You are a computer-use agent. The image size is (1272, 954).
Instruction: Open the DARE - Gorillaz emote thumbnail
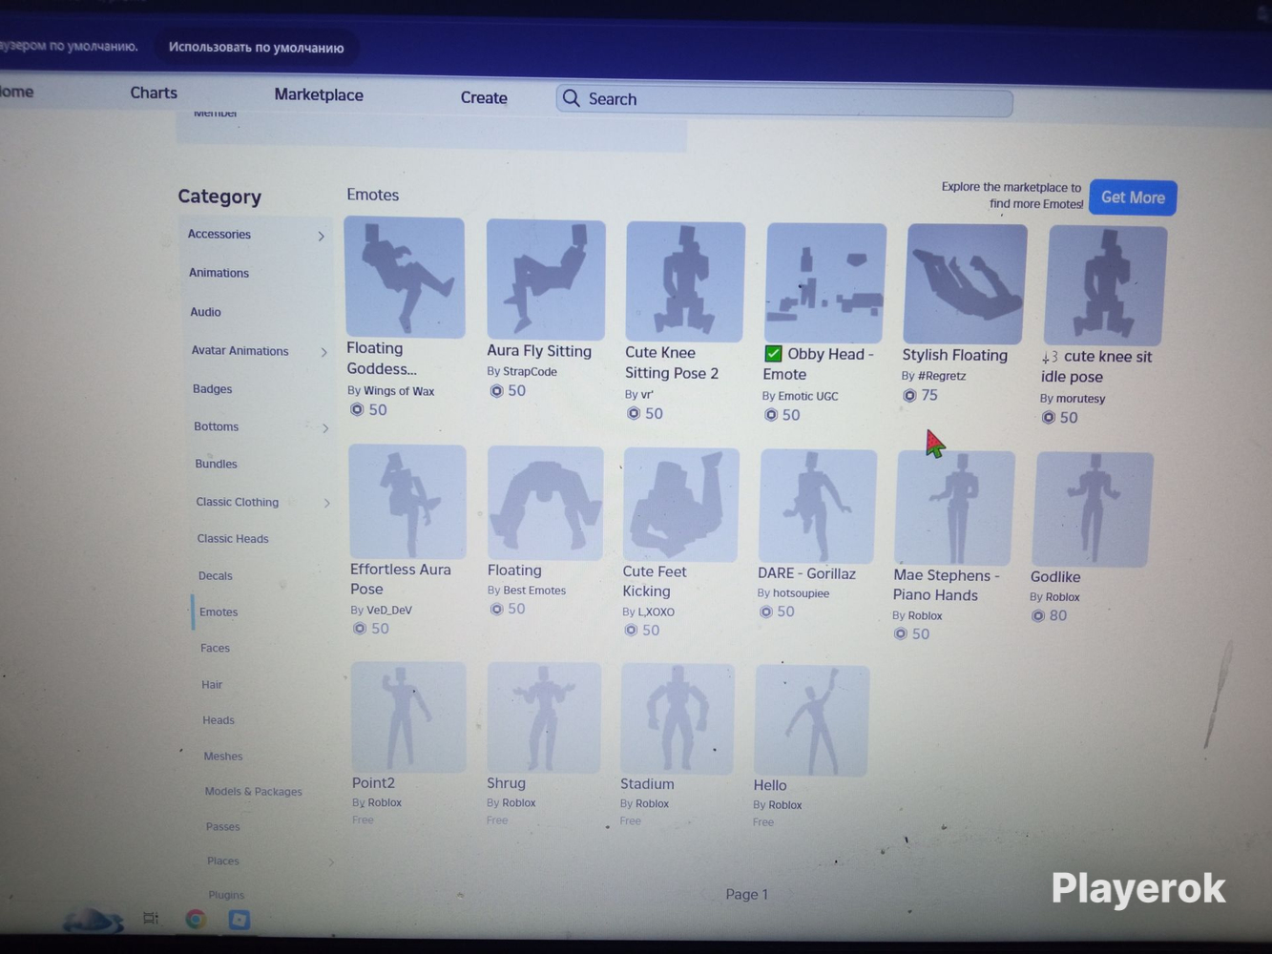coord(817,507)
